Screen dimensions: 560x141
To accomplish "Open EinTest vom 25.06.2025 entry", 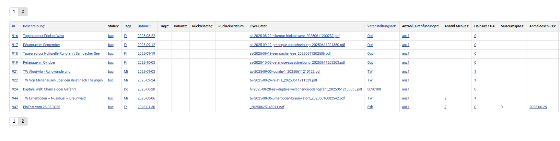I will click(x=41, y=107).
